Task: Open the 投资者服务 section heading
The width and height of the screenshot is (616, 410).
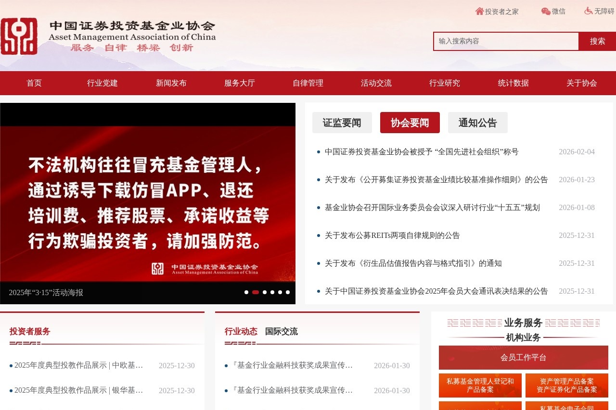Action: [x=30, y=331]
